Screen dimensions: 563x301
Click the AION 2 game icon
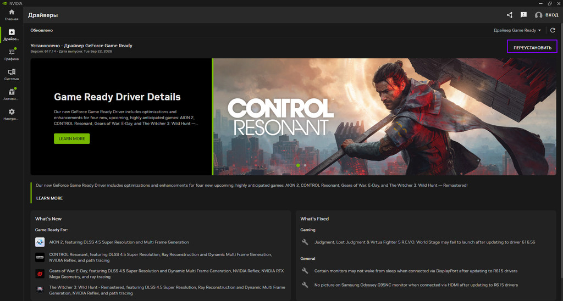tap(40, 242)
